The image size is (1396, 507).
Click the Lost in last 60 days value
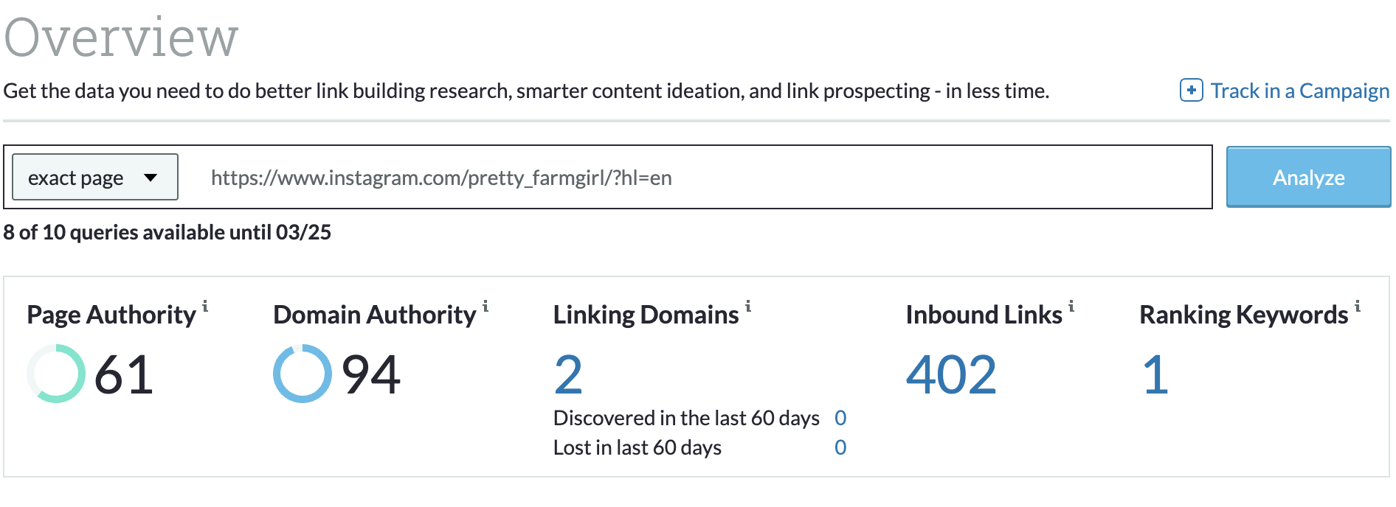coord(840,447)
